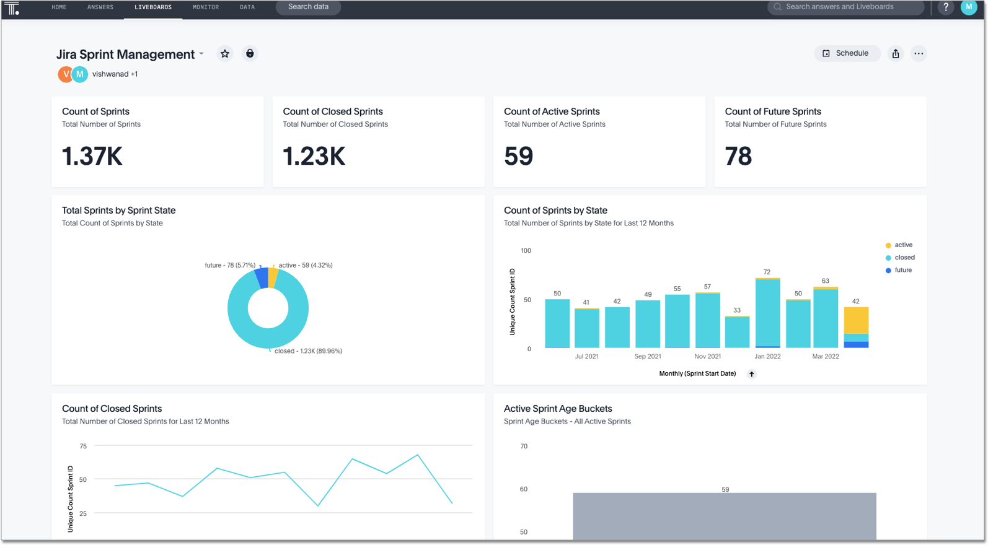This screenshot has height=545, width=988.
Task: Open the Count of Future Sprints 78 card
Action: coord(821,141)
